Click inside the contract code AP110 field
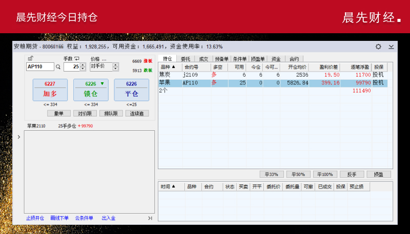This screenshot has height=234, width=410. pyautogui.click(x=39, y=66)
